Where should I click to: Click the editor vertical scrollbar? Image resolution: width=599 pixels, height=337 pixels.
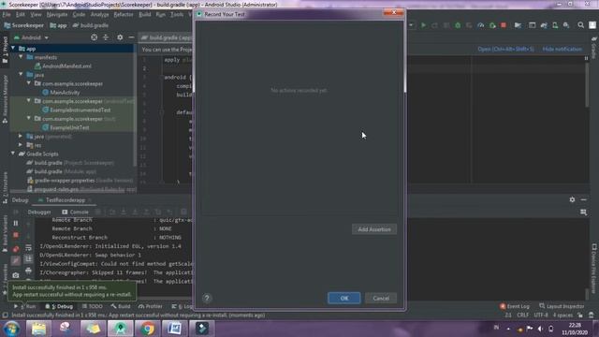[x=587, y=84]
